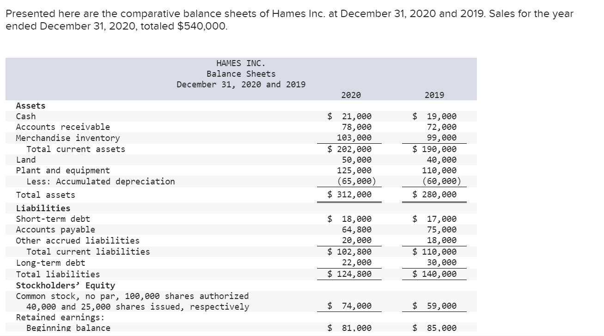The width and height of the screenshot is (604, 336).
Task: Click Accounts receivable value 72,000
Action: tap(441, 127)
